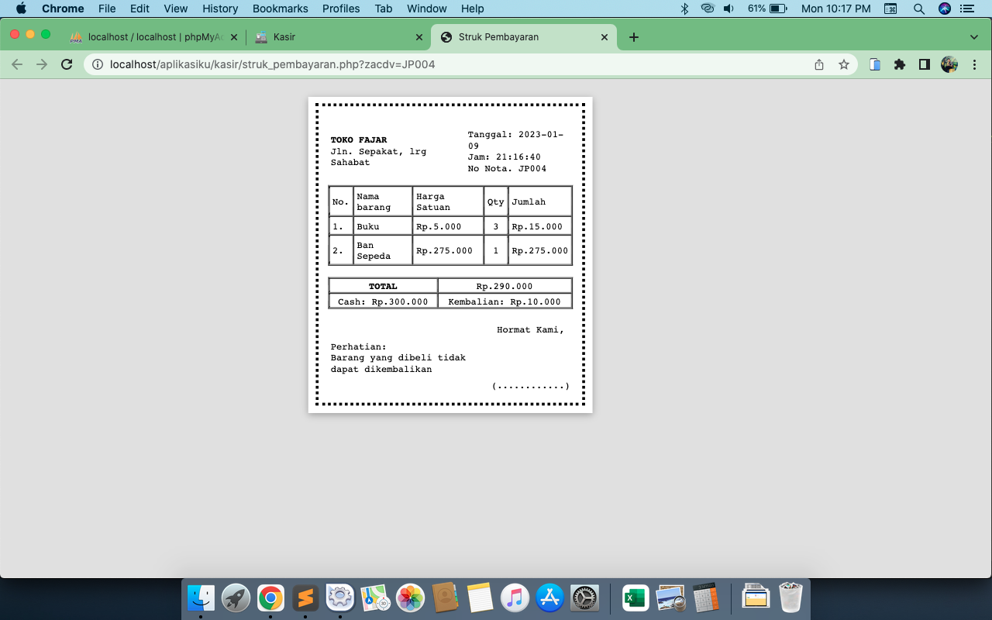Share this page from address bar
992x620 pixels.
819,64
